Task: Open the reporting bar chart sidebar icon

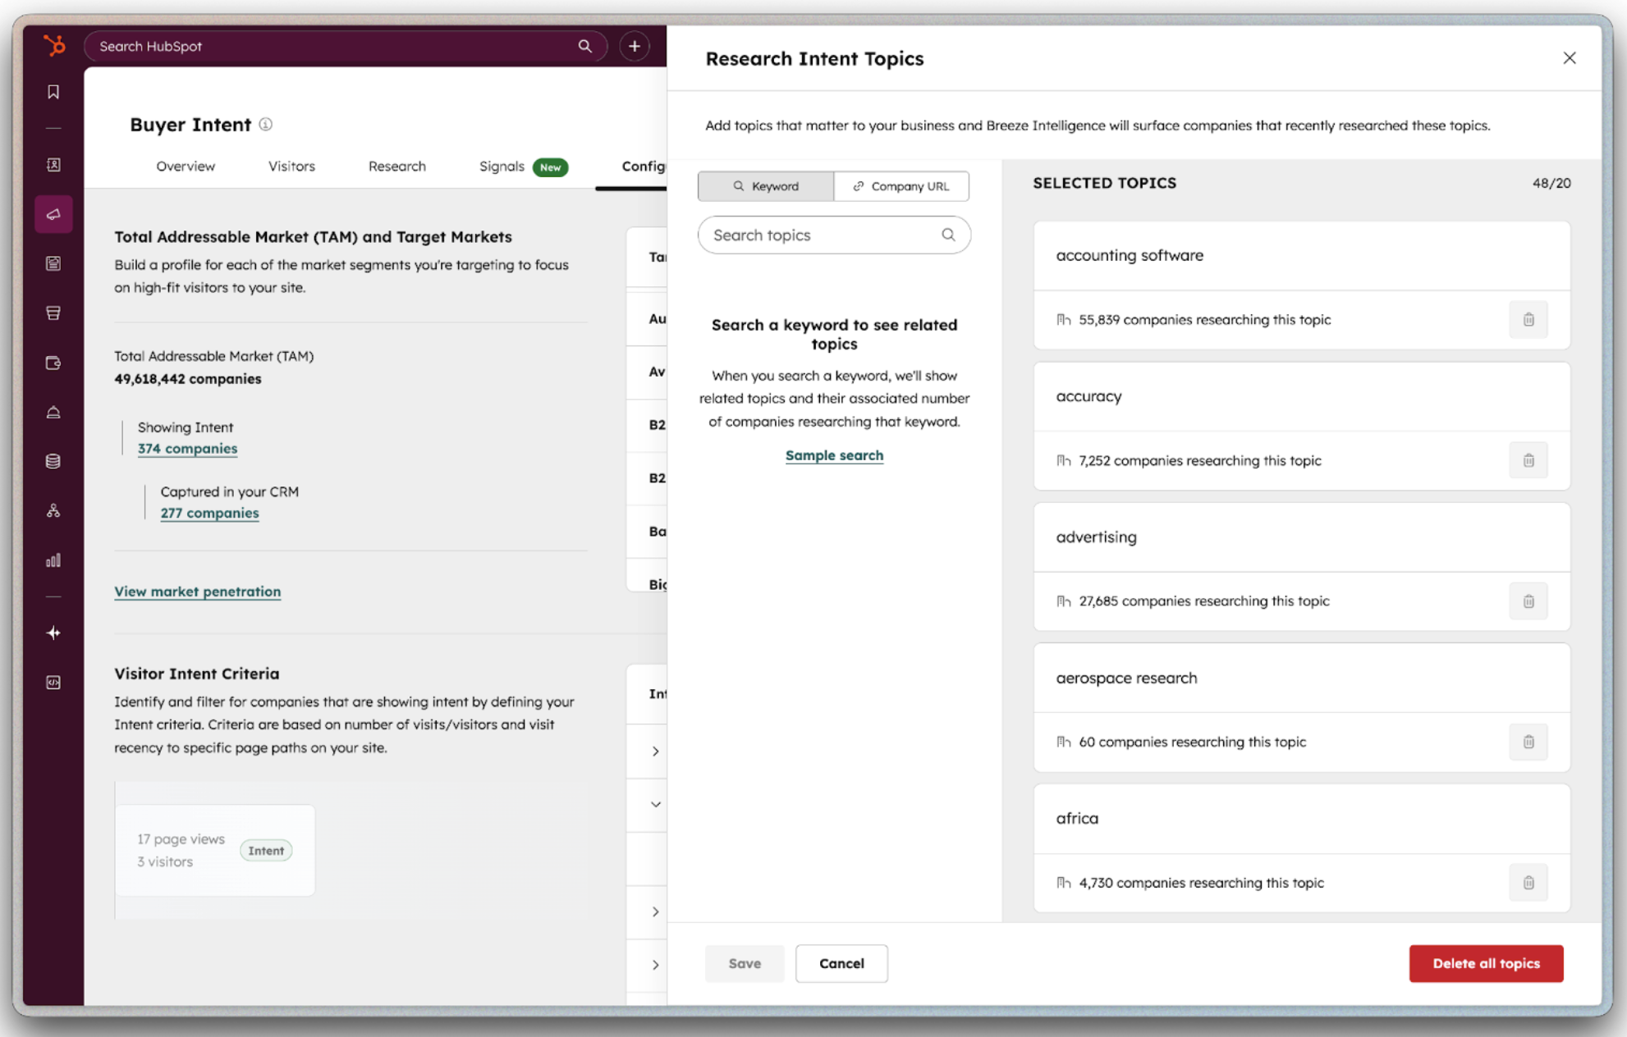Action: 53,560
